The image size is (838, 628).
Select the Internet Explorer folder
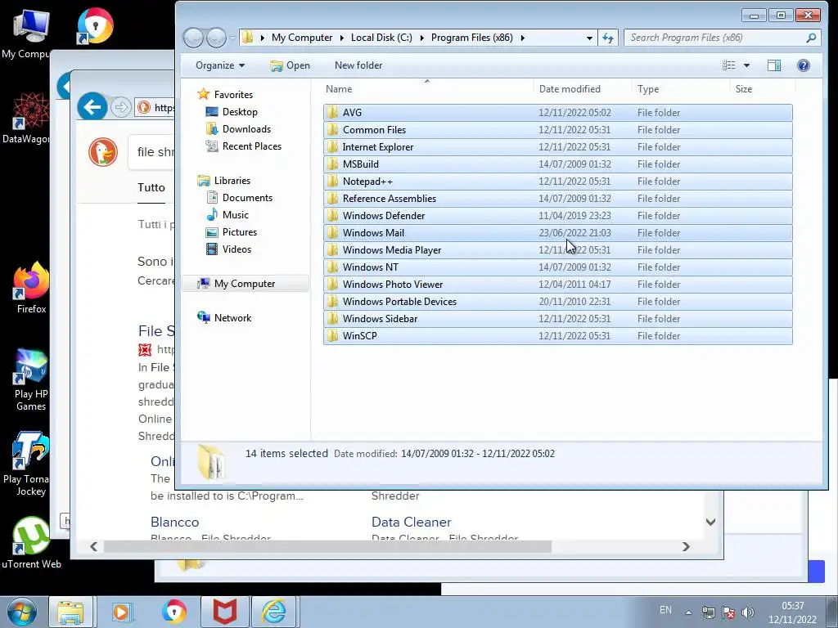coord(557,147)
